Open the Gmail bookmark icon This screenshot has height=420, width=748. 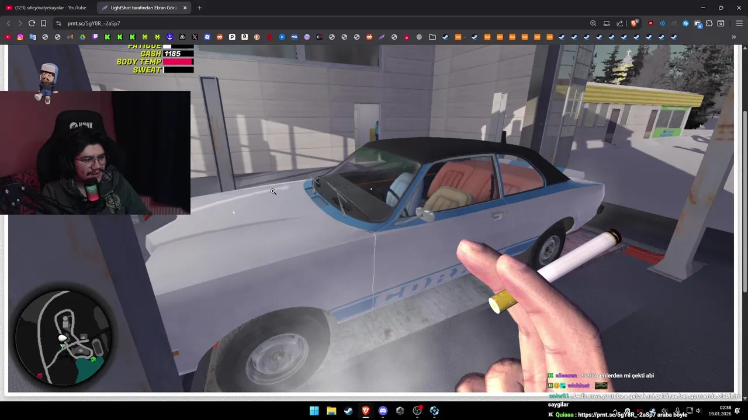(70, 37)
